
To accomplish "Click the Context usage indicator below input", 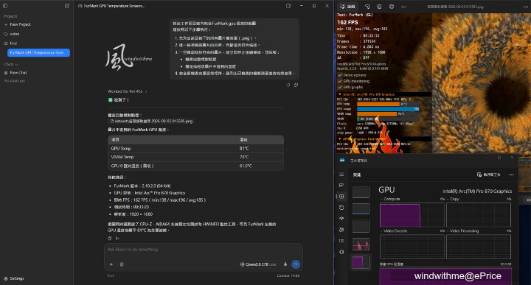I will 288,276.
